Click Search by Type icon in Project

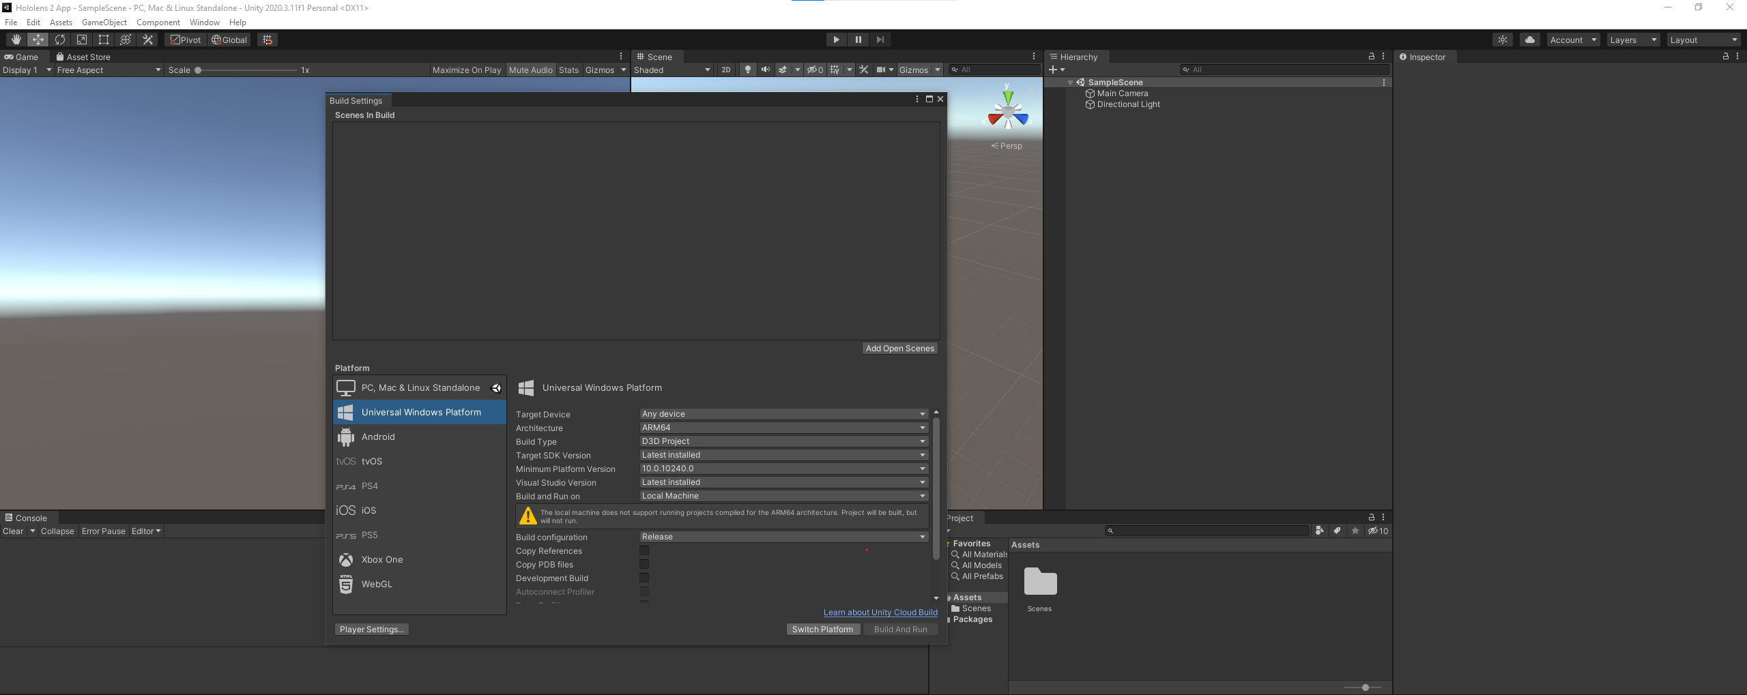(x=1320, y=531)
